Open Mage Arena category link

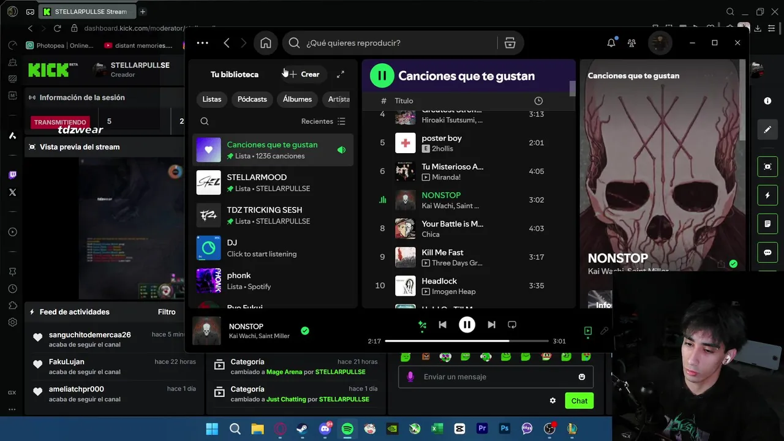pos(284,372)
